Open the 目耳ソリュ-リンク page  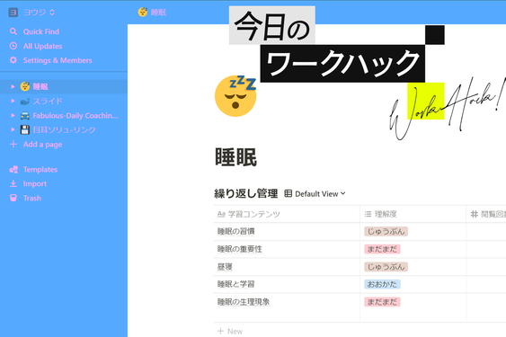pos(64,129)
